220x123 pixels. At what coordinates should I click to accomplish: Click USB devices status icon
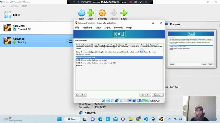[x=121, y=101]
